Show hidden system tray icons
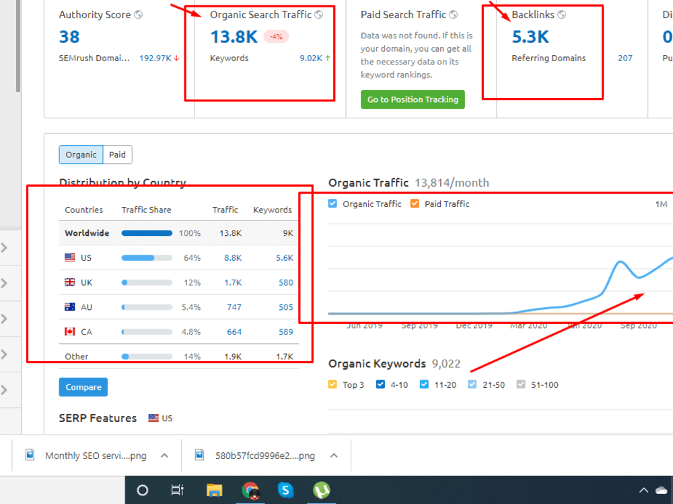 point(643,491)
